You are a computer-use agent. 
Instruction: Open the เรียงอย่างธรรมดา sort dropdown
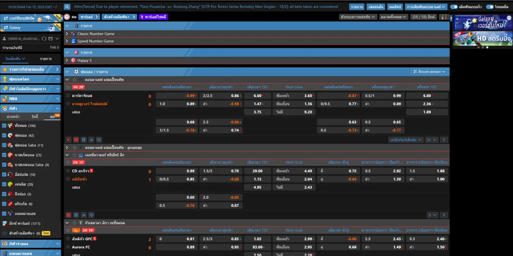pyautogui.click(x=430, y=72)
